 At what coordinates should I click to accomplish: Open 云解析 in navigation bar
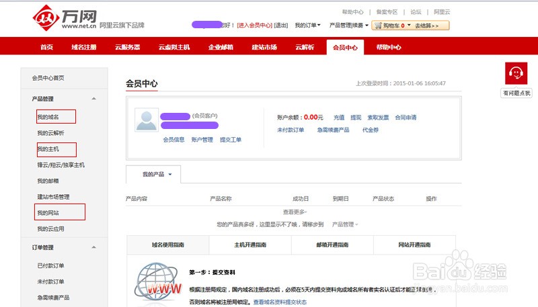[305, 47]
